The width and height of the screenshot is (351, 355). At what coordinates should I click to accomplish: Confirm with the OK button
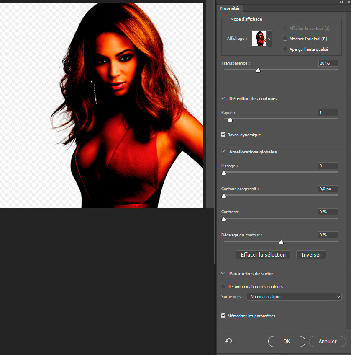287,341
